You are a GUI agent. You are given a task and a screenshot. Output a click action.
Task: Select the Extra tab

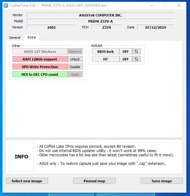(x=32, y=37)
